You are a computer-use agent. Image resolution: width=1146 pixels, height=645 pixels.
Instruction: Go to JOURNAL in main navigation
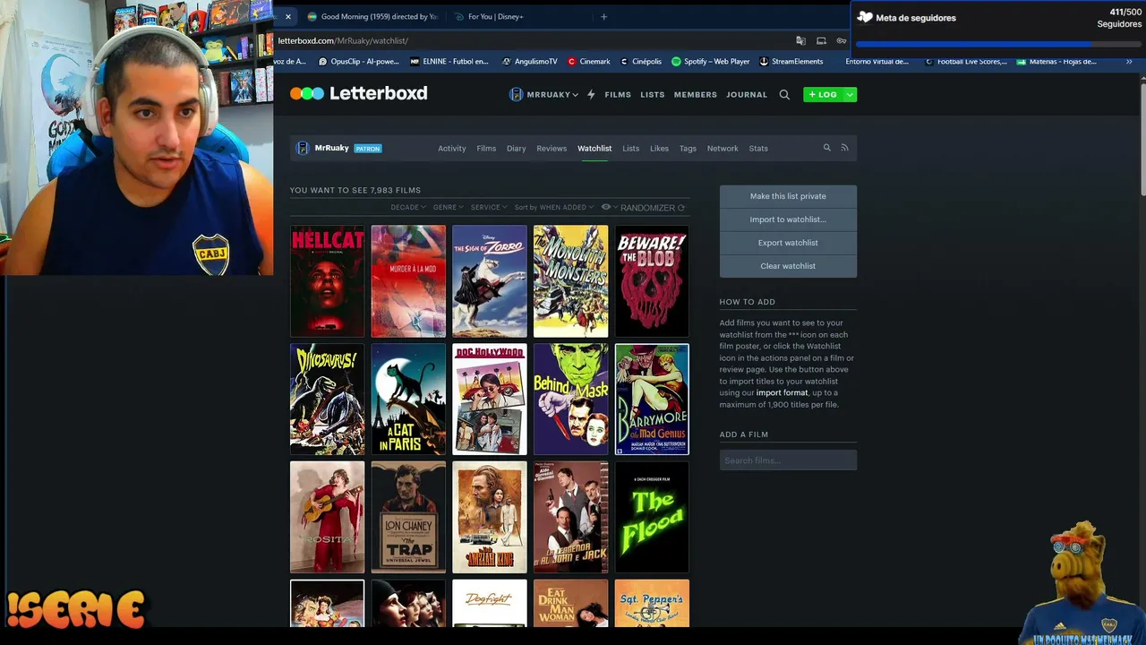pos(747,94)
